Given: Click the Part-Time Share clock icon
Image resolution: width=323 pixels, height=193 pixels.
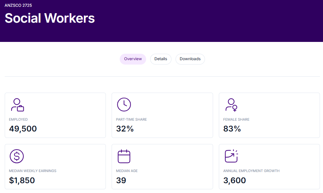Looking at the screenshot, I should coord(124,105).
